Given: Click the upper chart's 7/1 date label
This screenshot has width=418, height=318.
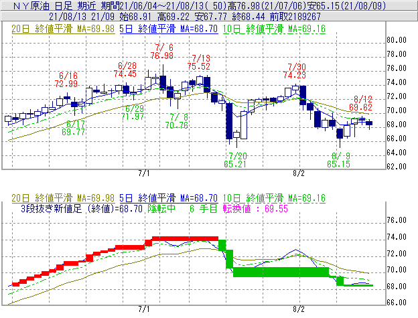Looking at the screenshot, I should coord(144,173).
